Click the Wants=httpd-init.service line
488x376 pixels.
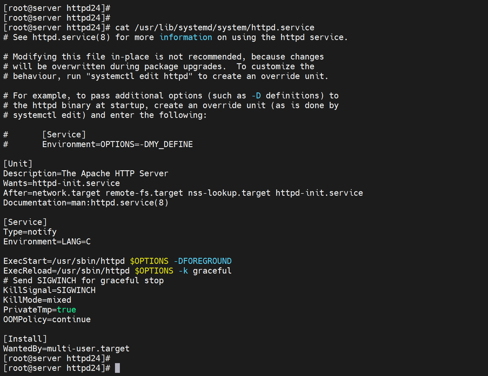click(x=62, y=183)
